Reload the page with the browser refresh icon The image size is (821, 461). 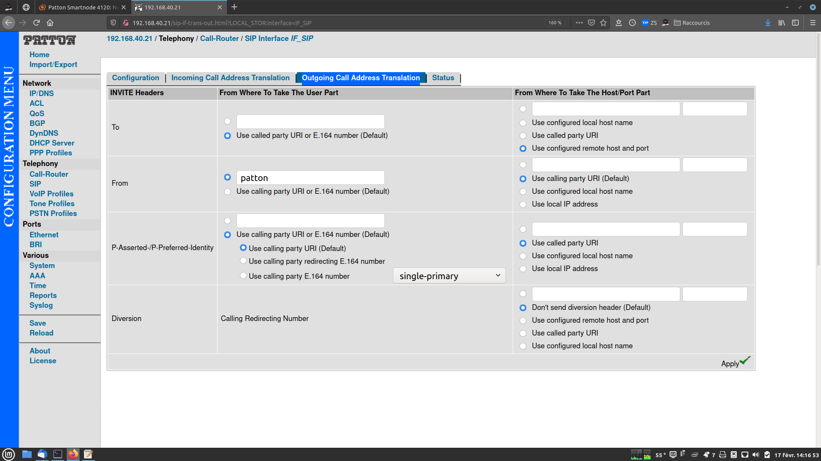click(36, 23)
